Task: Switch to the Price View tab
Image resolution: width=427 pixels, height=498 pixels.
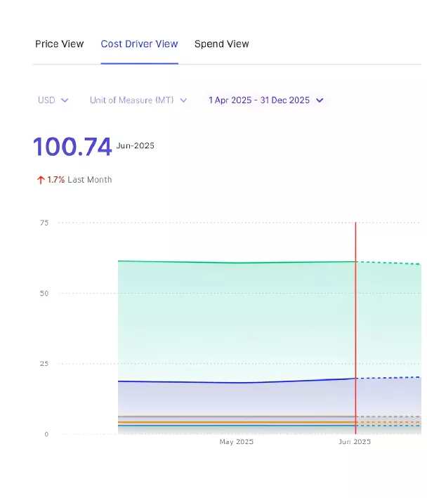Action: click(x=59, y=44)
